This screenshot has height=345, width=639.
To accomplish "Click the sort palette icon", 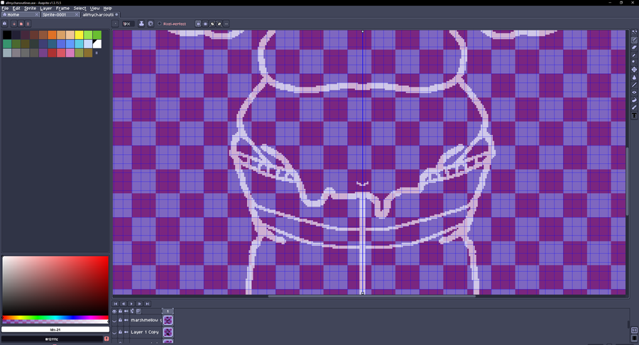I will point(14,23).
